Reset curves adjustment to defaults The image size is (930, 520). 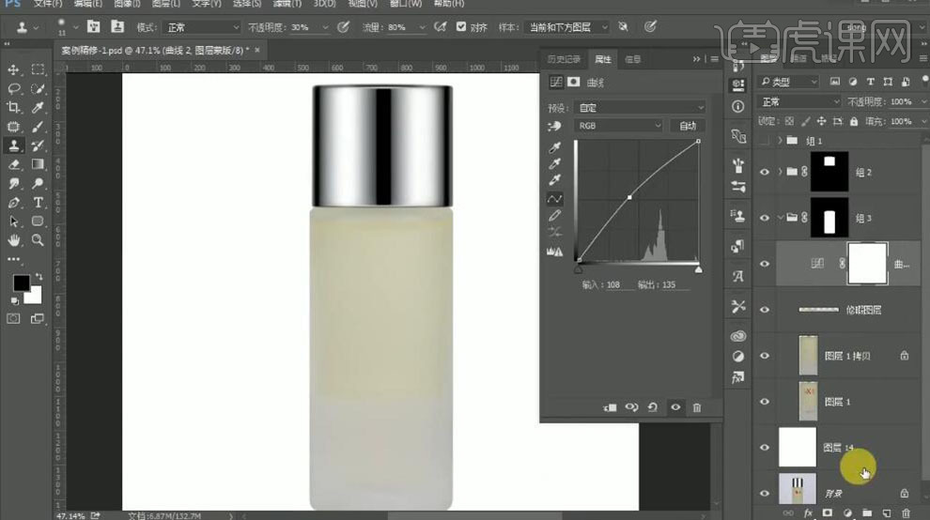652,407
